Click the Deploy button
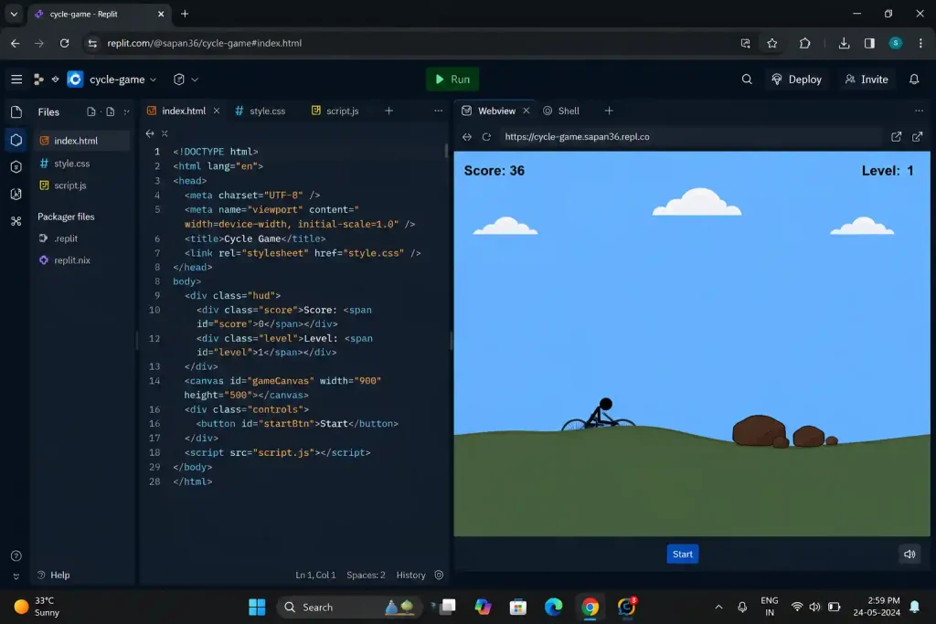The width and height of the screenshot is (936, 624). click(x=797, y=79)
